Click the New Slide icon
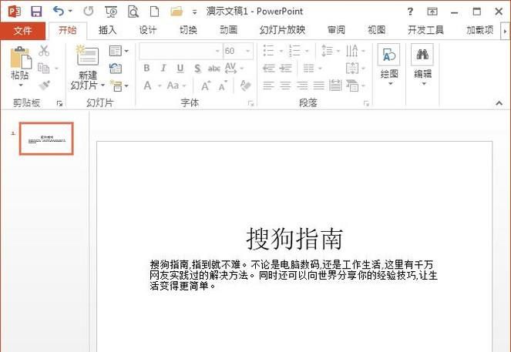The height and width of the screenshot is (352, 511). pyautogui.click(x=87, y=55)
